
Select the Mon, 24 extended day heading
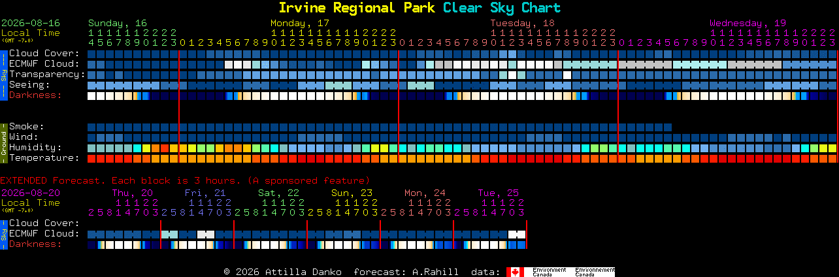pos(425,193)
